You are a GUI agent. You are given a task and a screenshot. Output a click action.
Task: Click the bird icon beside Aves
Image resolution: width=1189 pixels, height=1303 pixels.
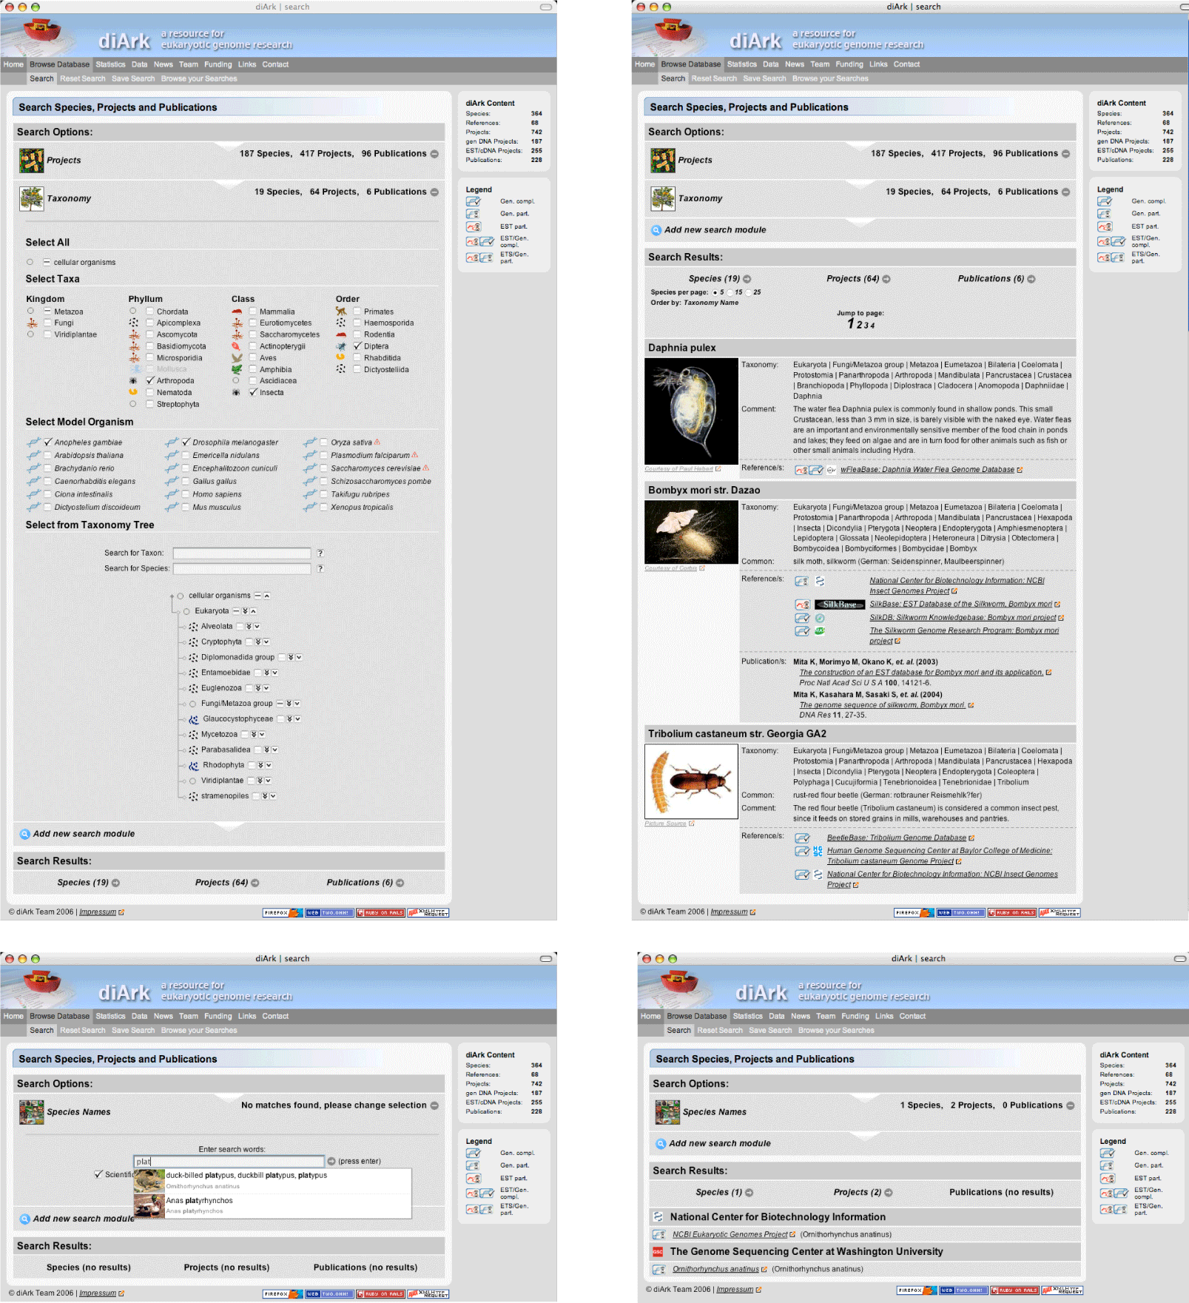(237, 358)
